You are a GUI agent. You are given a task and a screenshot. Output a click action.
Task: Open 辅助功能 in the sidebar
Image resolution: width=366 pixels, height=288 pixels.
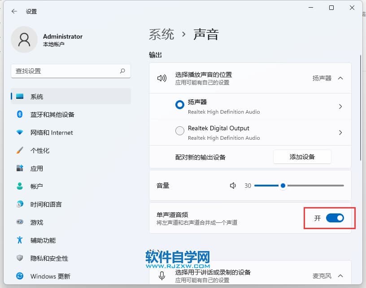pyautogui.click(x=43, y=240)
